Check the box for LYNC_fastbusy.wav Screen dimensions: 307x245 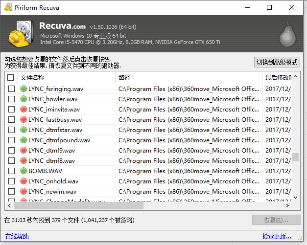pyautogui.click(x=12, y=119)
